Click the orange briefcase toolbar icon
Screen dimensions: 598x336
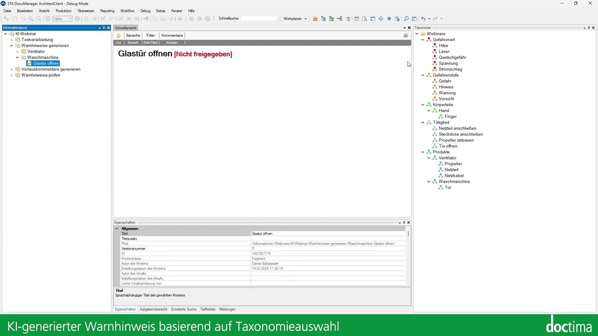(315, 19)
